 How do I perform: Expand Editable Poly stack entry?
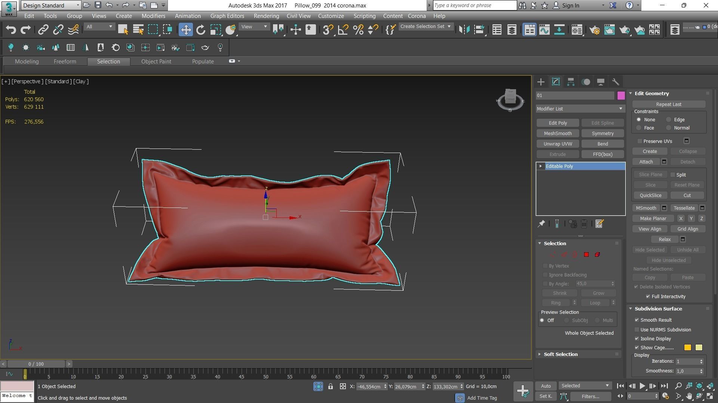[541, 166]
